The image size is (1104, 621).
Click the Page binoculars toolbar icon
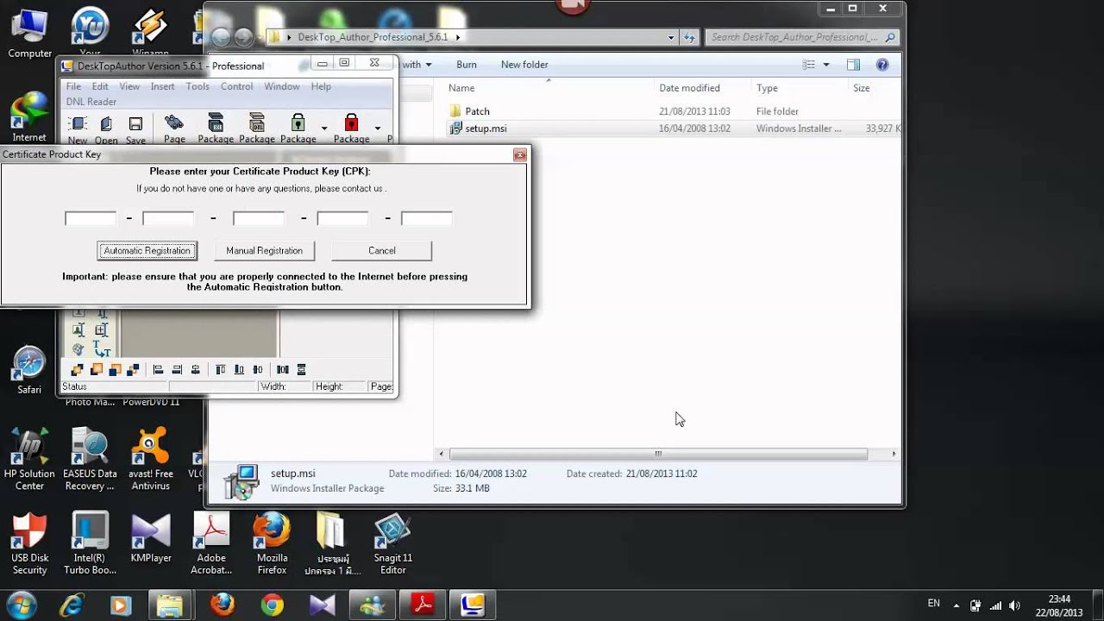[x=174, y=123]
